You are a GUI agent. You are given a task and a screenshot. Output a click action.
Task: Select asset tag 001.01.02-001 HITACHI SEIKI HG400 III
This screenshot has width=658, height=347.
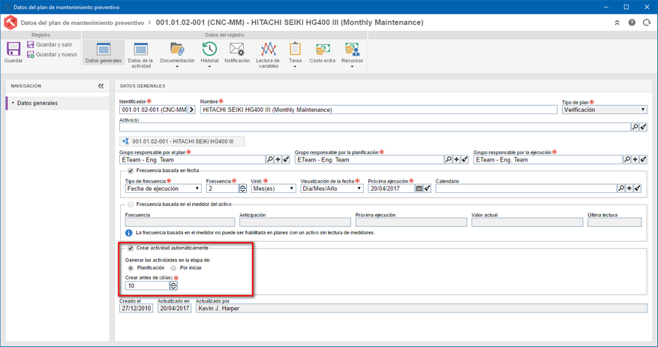[182, 141]
